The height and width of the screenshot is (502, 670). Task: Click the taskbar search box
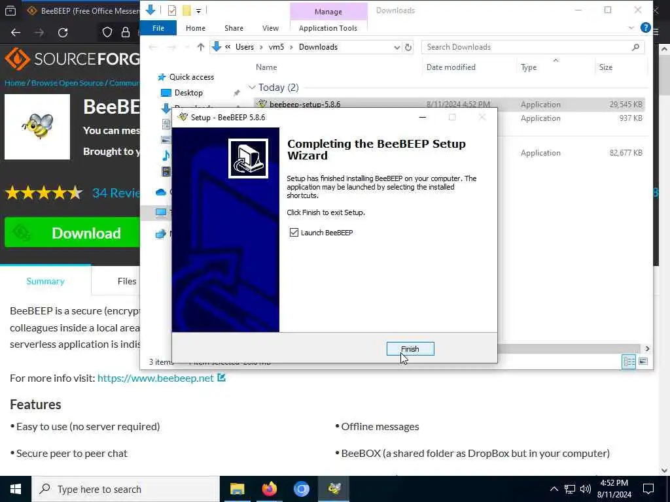126,489
